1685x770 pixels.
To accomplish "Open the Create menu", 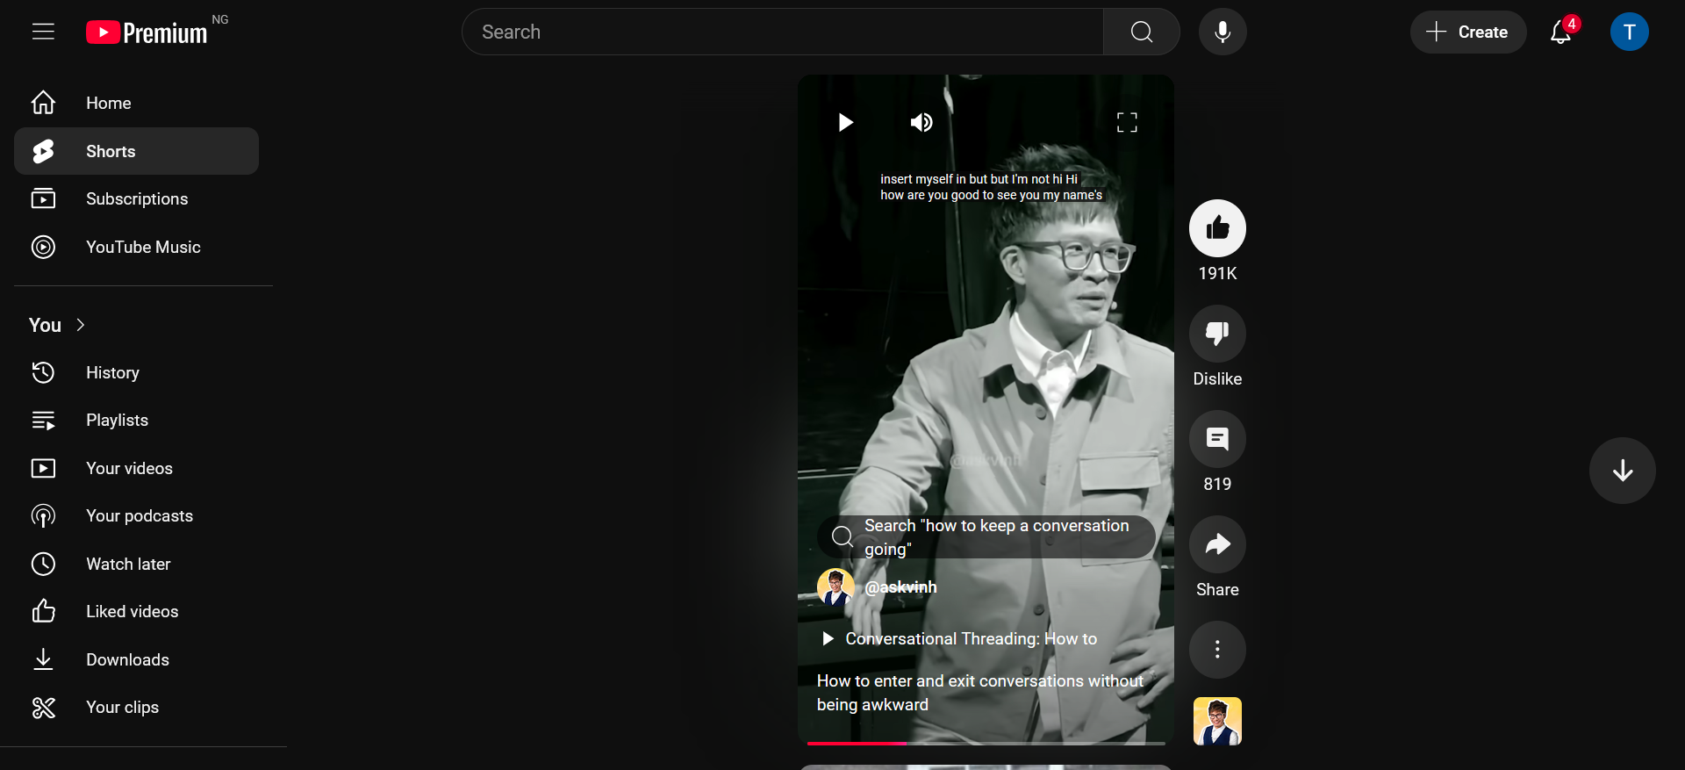I will click(x=1468, y=32).
